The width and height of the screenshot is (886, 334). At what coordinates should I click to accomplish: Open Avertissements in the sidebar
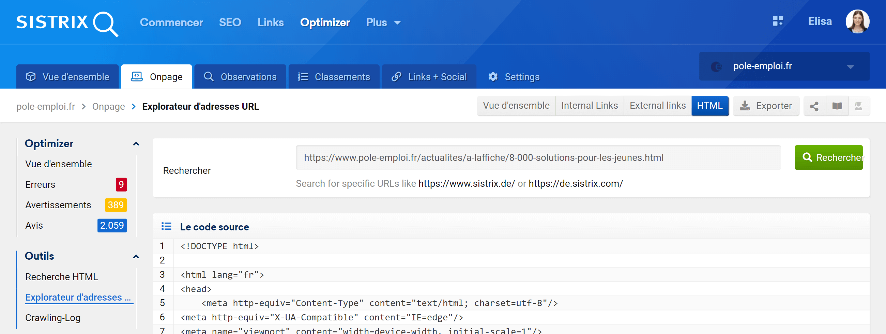58,205
